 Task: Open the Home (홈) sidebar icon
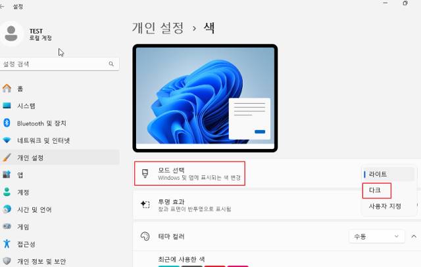coord(7,89)
